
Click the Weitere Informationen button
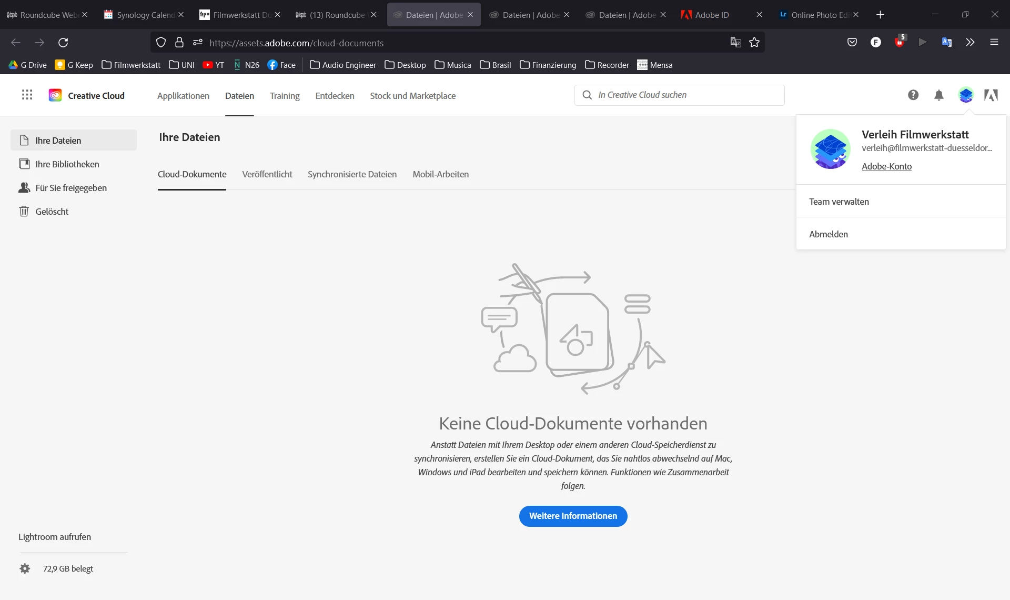(x=573, y=516)
